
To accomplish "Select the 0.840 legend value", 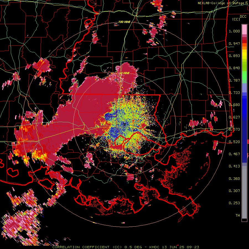I will click(x=234, y=68).
